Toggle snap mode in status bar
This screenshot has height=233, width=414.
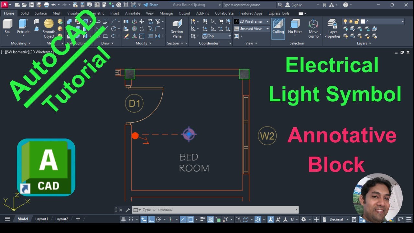coord(131,219)
